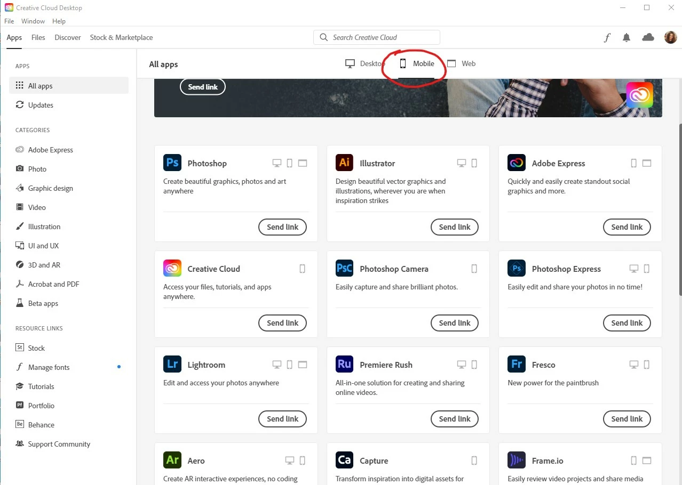Screen dimensions: 682x485
Task: Select the Mobile apps tab
Action: 417,63
